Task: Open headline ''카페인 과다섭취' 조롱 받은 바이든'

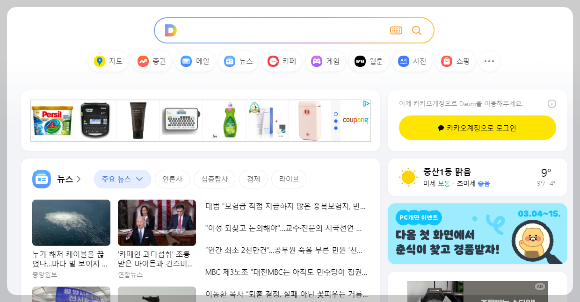Action: (156, 259)
